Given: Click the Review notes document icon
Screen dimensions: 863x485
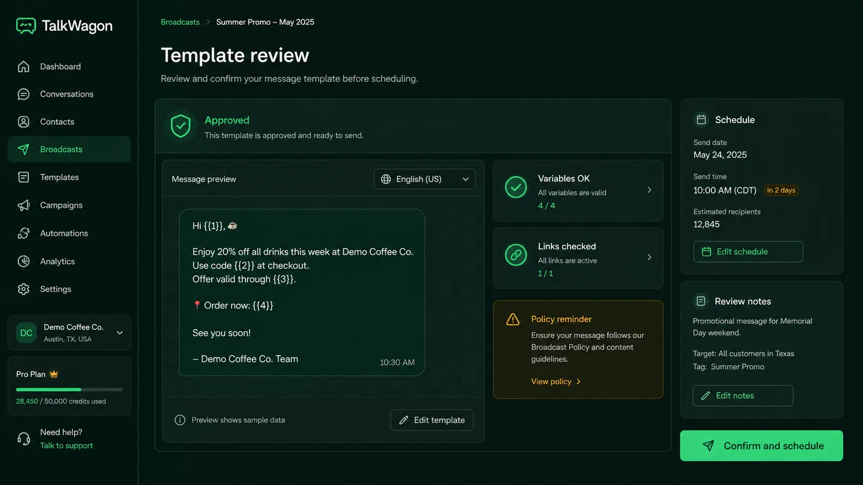Looking at the screenshot, I should click(x=701, y=301).
